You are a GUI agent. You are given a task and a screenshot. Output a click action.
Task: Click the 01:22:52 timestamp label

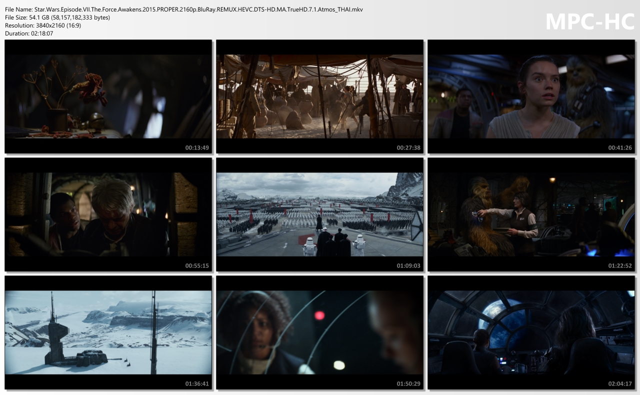620,266
